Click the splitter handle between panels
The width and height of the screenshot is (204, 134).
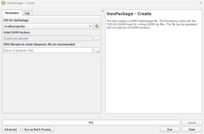tap(103, 62)
